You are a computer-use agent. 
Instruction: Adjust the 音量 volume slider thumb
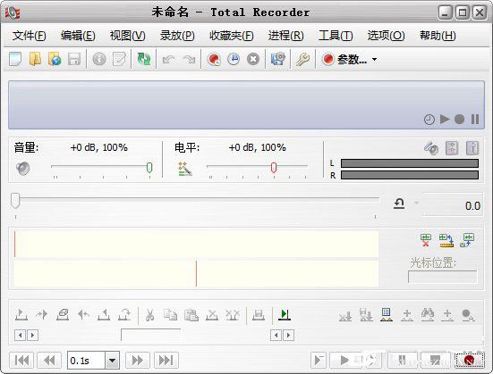click(149, 168)
